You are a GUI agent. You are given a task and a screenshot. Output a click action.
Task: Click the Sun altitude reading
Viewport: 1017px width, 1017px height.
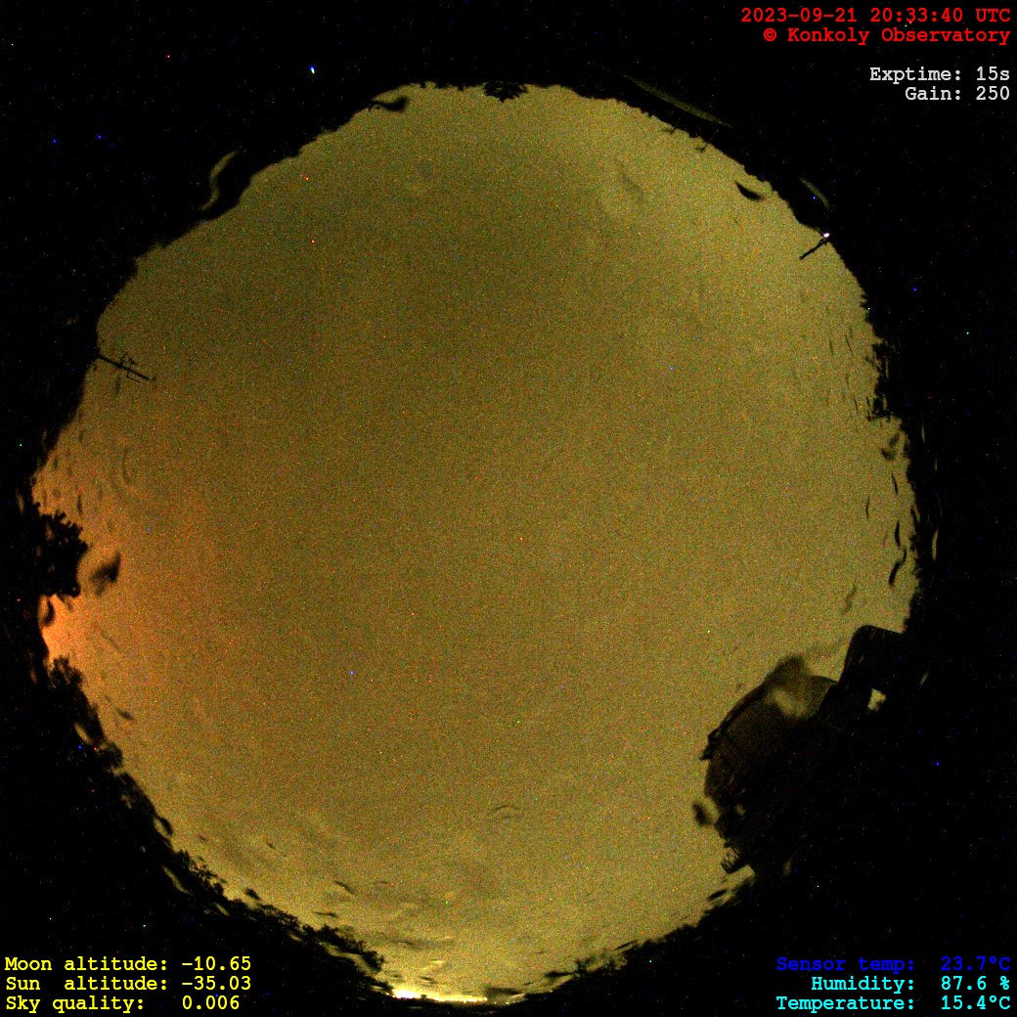[127, 984]
